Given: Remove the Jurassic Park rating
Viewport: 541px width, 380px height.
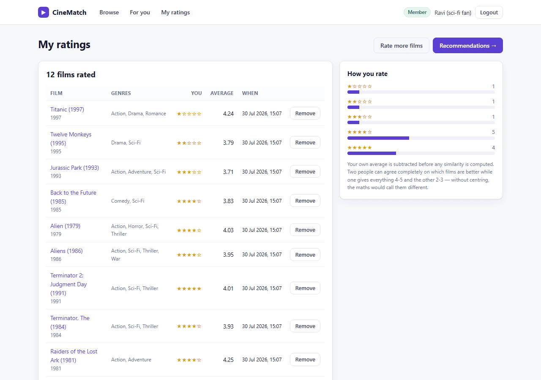Looking at the screenshot, I should (x=305, y=171).
